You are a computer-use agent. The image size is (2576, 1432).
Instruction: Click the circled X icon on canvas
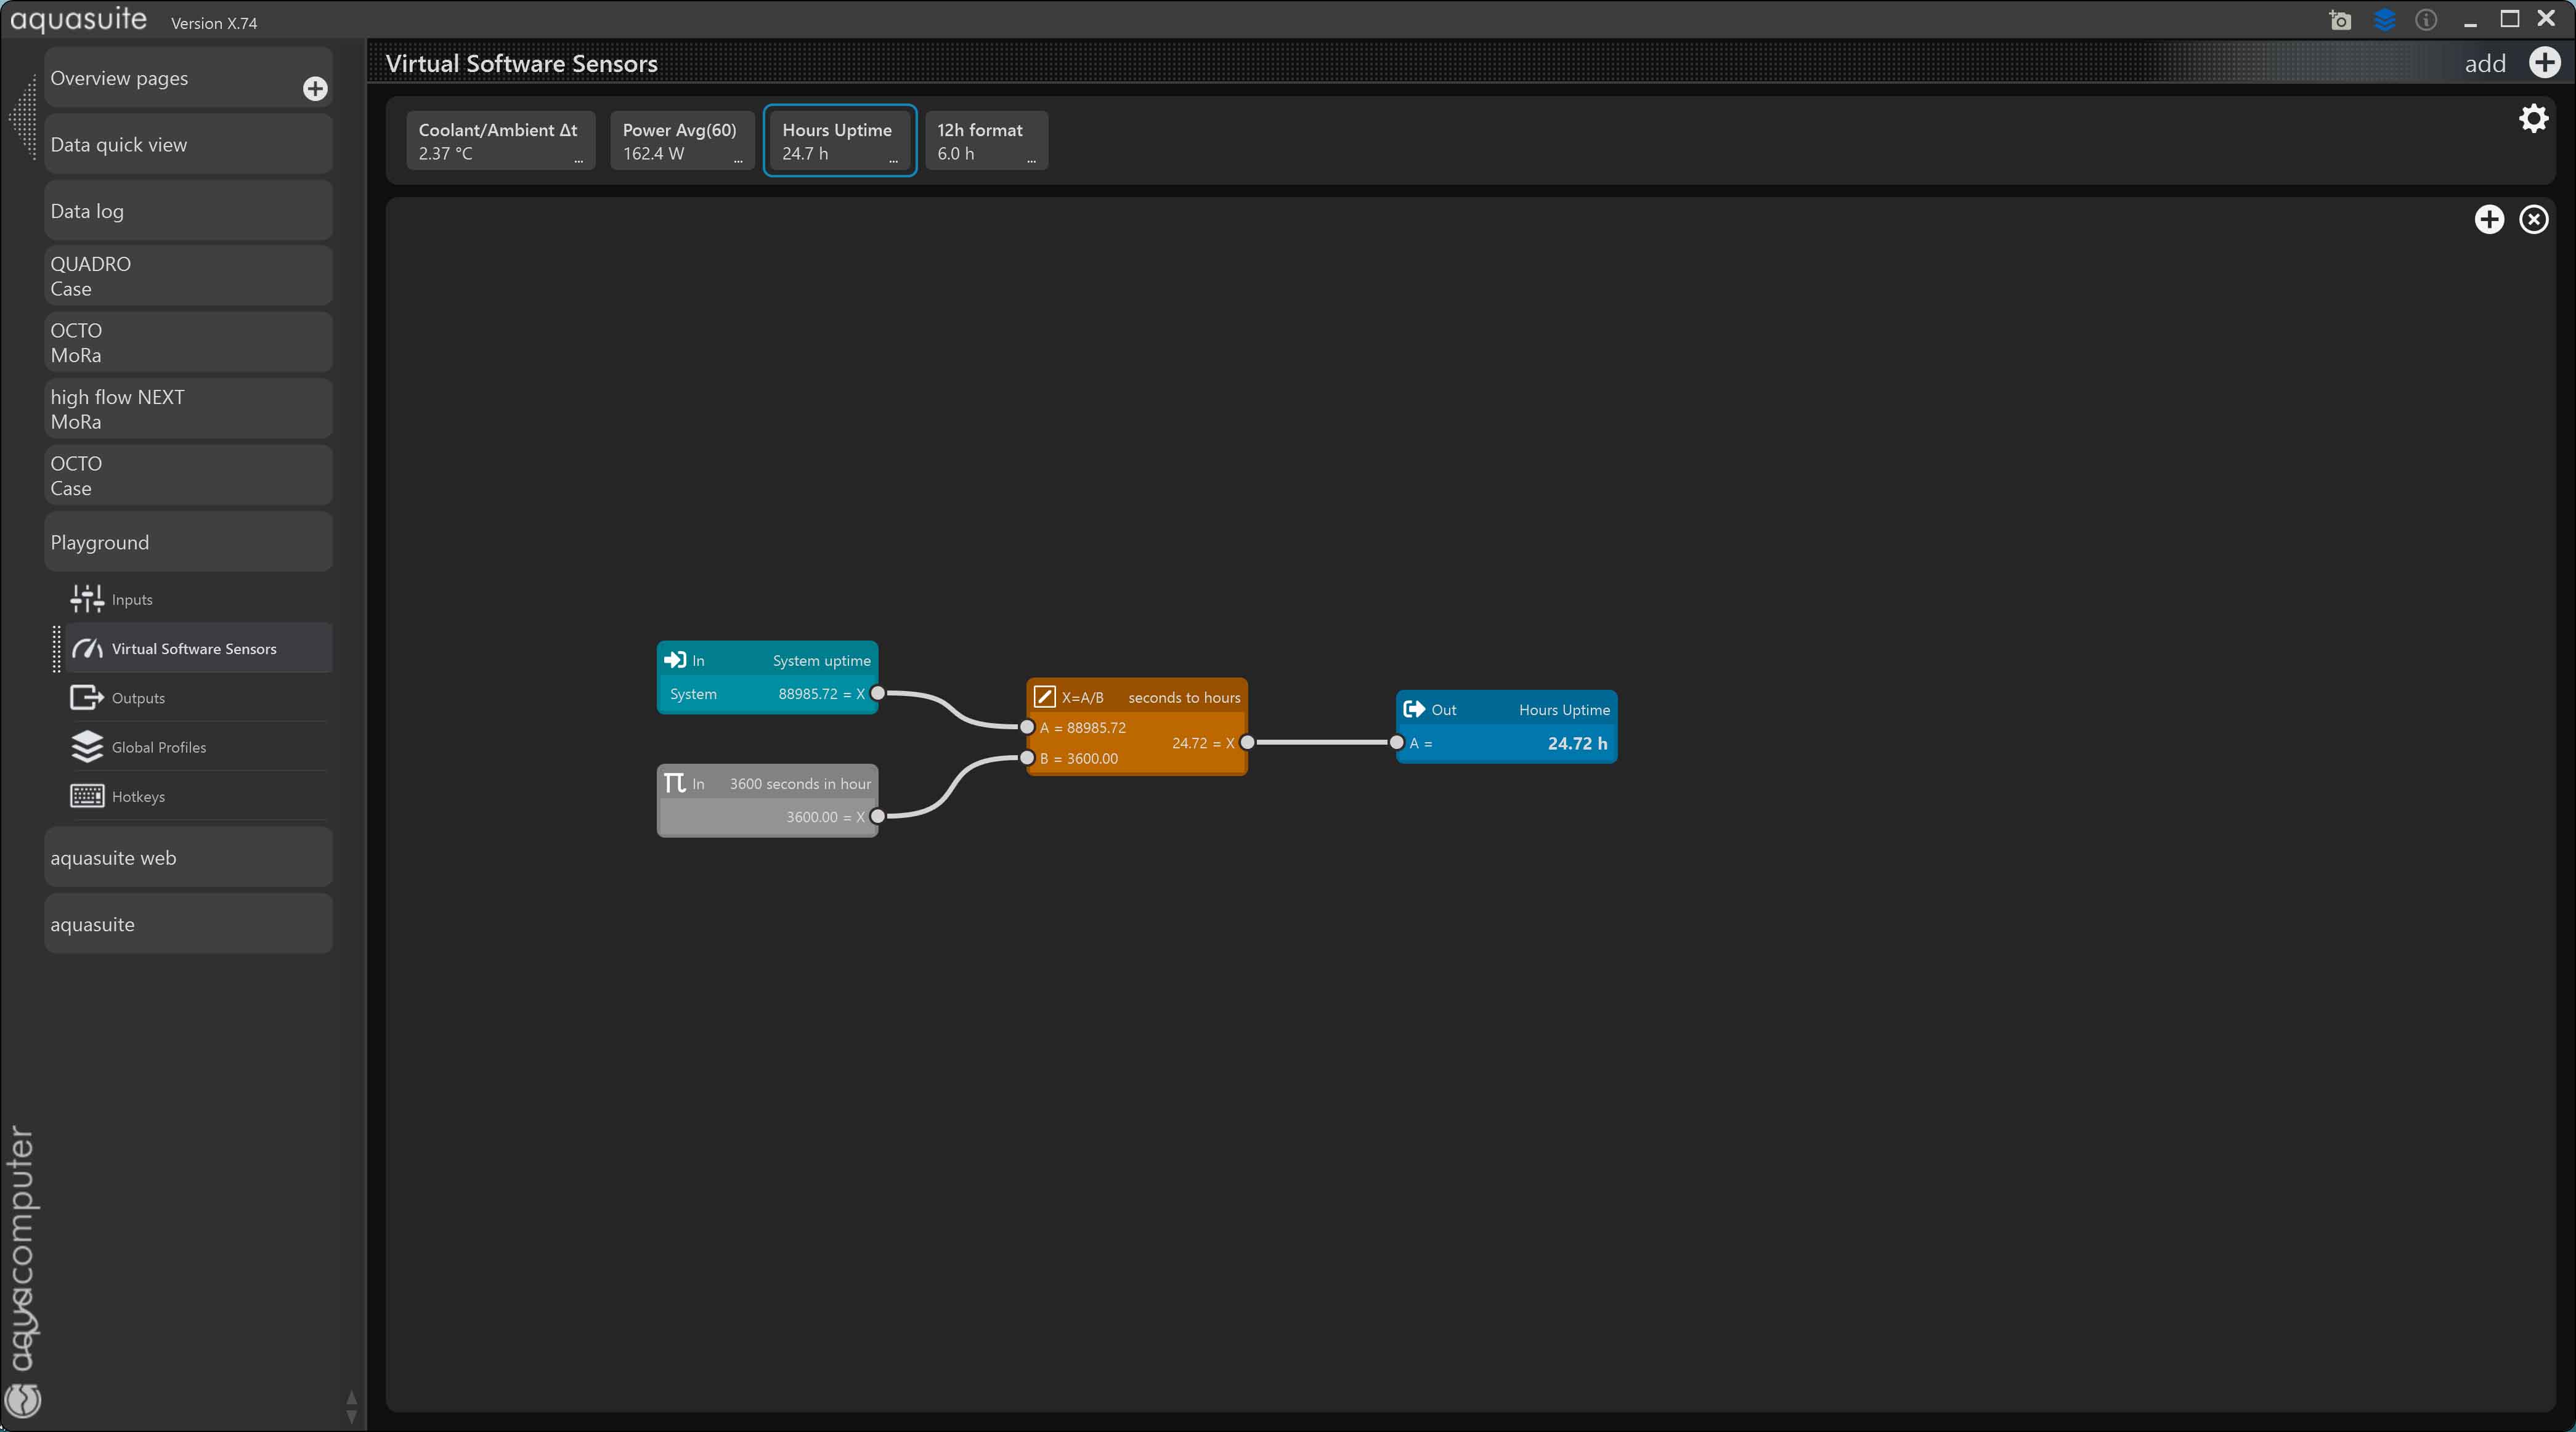pyautogui.click(x=2533, y=220)
